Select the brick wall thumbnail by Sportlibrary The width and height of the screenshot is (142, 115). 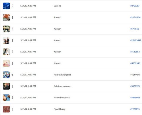tap(6, 109)
